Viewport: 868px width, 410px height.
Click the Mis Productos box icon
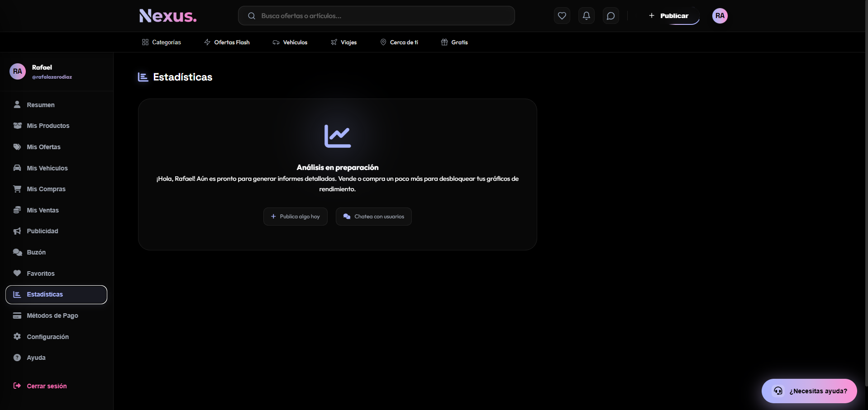[17, 126]
